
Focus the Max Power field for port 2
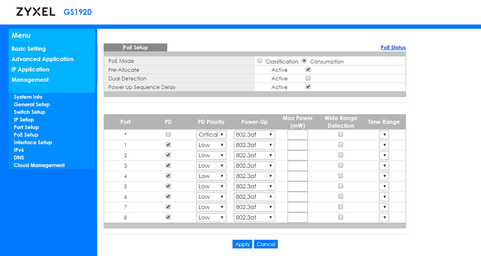point(298,155)
